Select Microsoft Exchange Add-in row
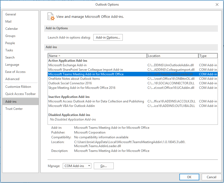 point(133,65)
